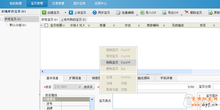
Task: Click the red 删除宝贝 delete icon
Action: coord(187,12)
